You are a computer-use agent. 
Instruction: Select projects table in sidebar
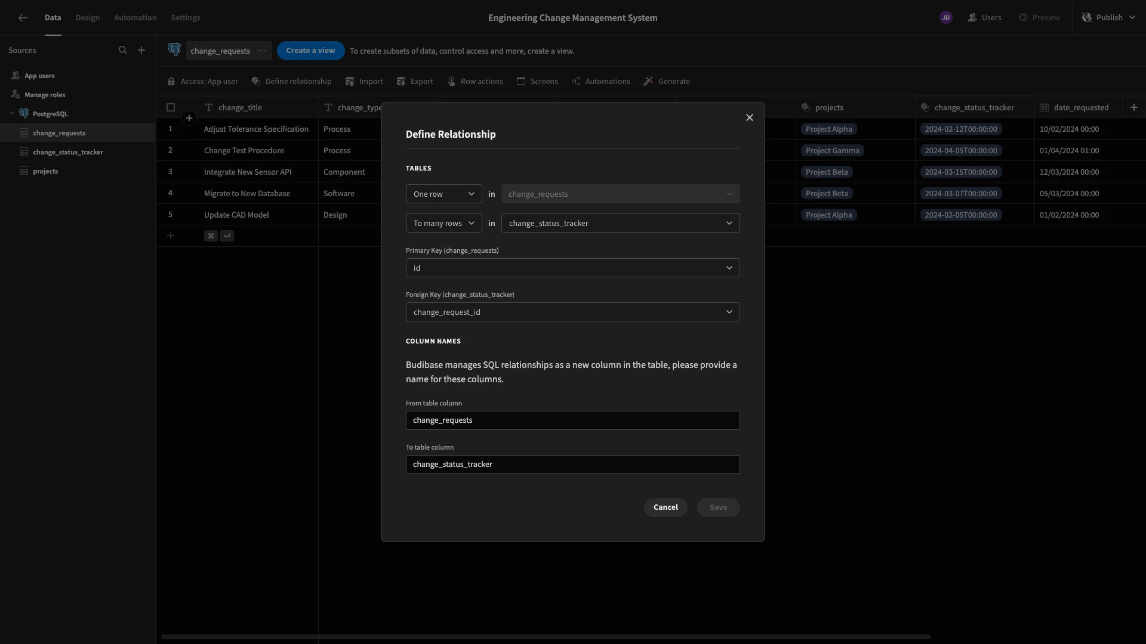(x=78, y=171)
